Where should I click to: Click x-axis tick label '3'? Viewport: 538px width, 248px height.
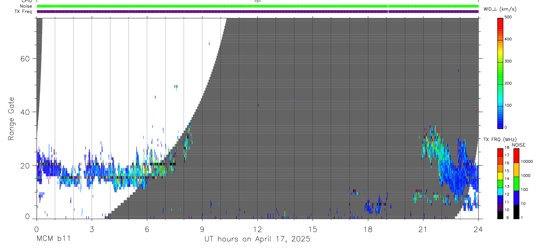pyautogui.click(x=92, y=229)
